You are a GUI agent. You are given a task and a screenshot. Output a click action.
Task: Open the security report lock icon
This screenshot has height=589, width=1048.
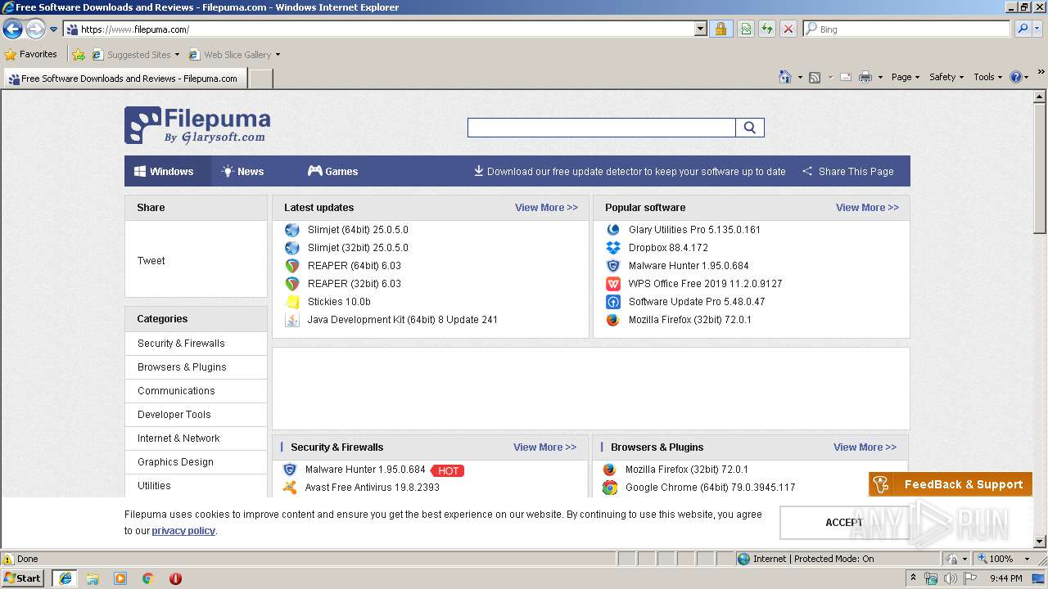(720, 29)
